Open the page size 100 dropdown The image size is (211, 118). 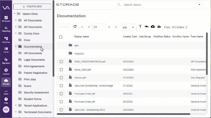point(129,28)
